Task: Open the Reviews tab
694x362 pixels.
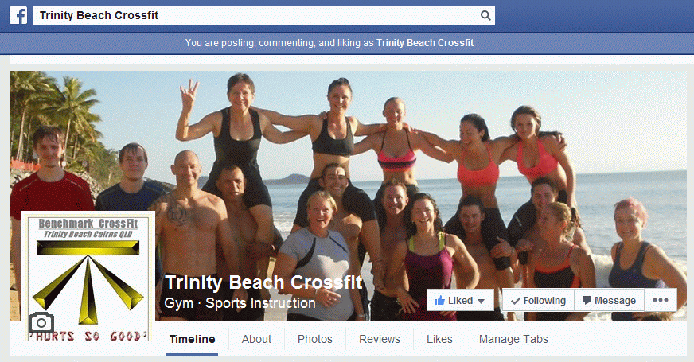Action: point(380,339)
